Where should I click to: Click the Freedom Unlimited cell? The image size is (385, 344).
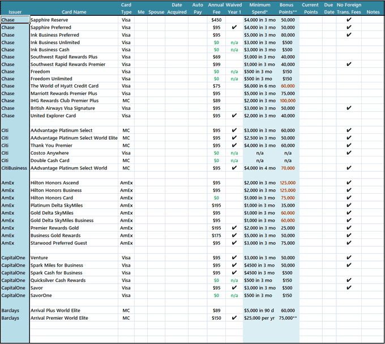click(x=74, y=79)
